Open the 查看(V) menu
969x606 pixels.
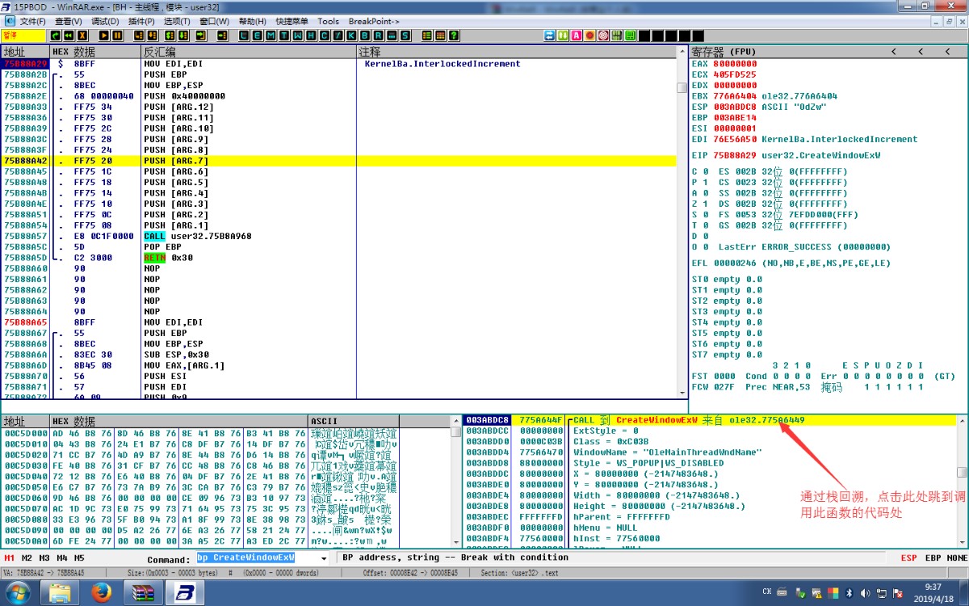coord(69,21)
